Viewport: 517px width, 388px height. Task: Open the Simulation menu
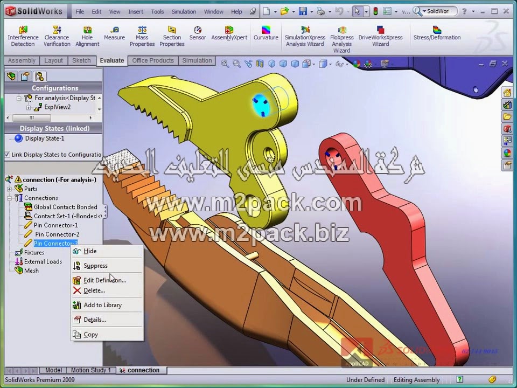[x=184, y=11]
